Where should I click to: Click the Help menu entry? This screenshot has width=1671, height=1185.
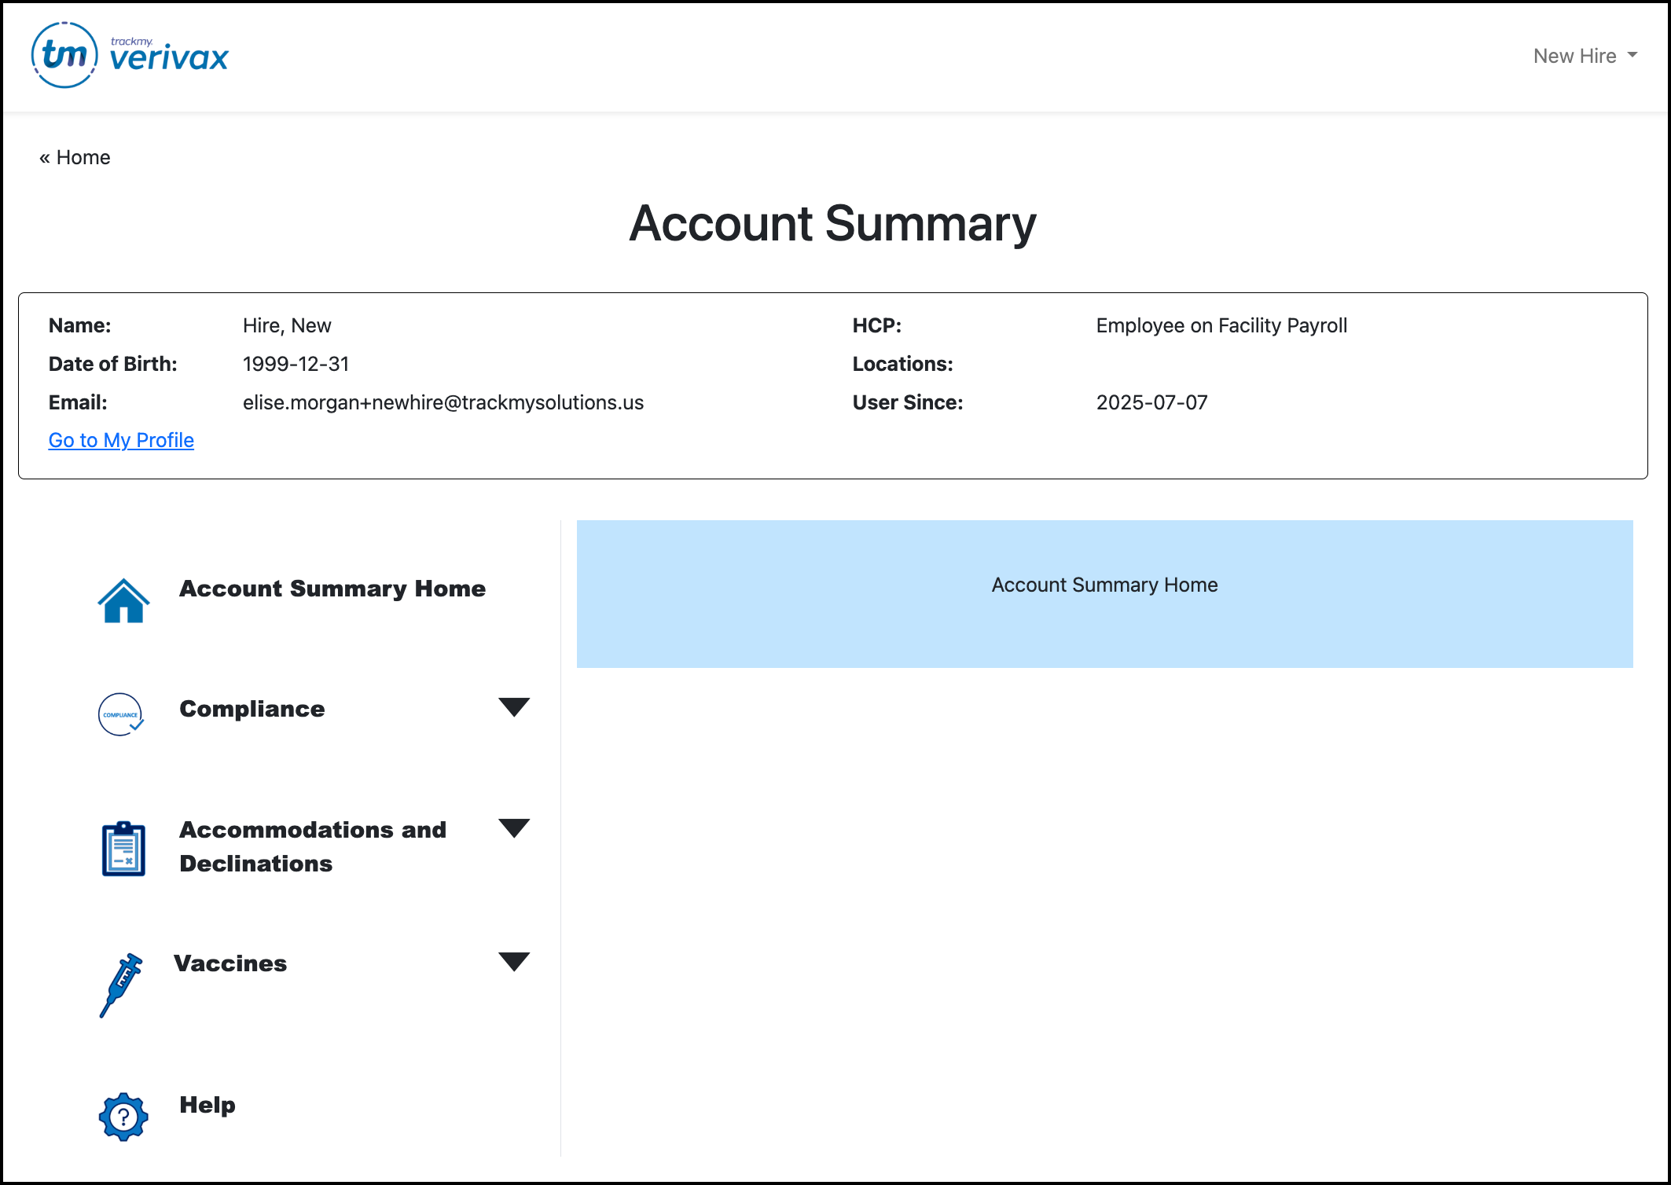click(x=207, y=1105)
